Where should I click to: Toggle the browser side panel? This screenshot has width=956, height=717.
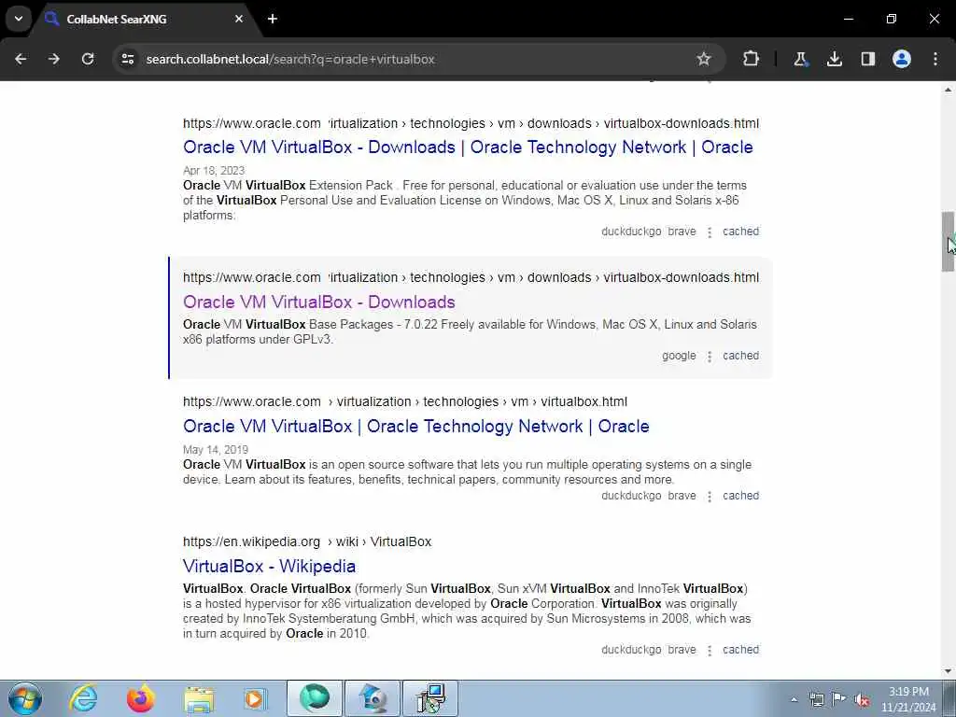click(867, 59)
